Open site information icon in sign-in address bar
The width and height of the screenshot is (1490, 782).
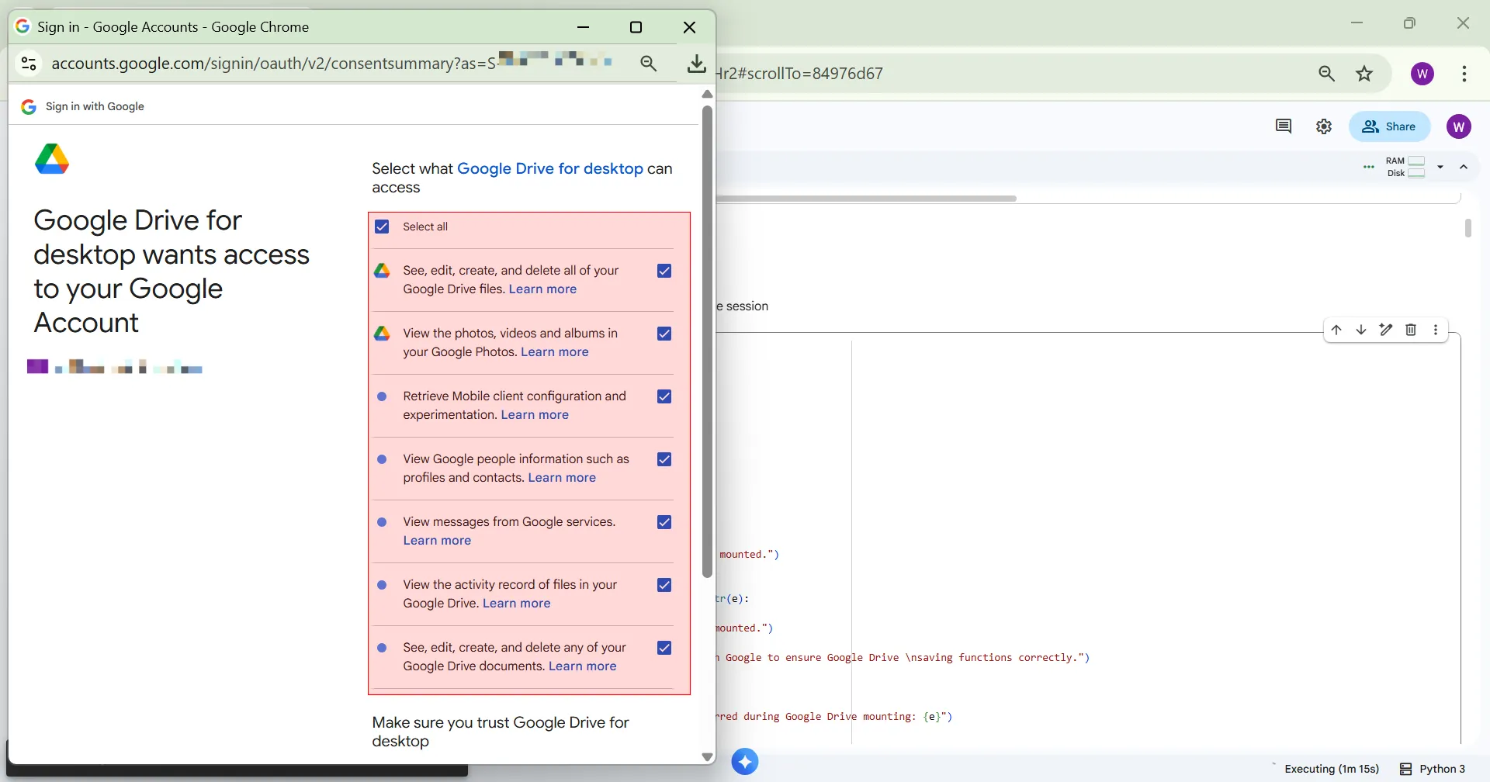29,64
